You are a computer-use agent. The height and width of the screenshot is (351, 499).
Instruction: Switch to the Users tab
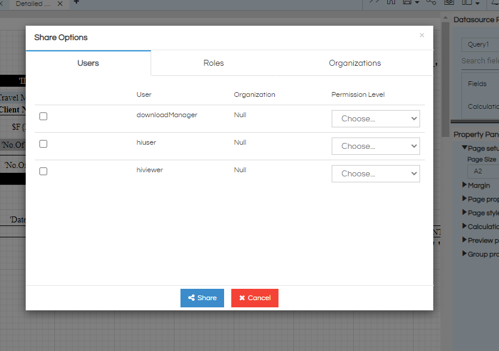(88, 63)
